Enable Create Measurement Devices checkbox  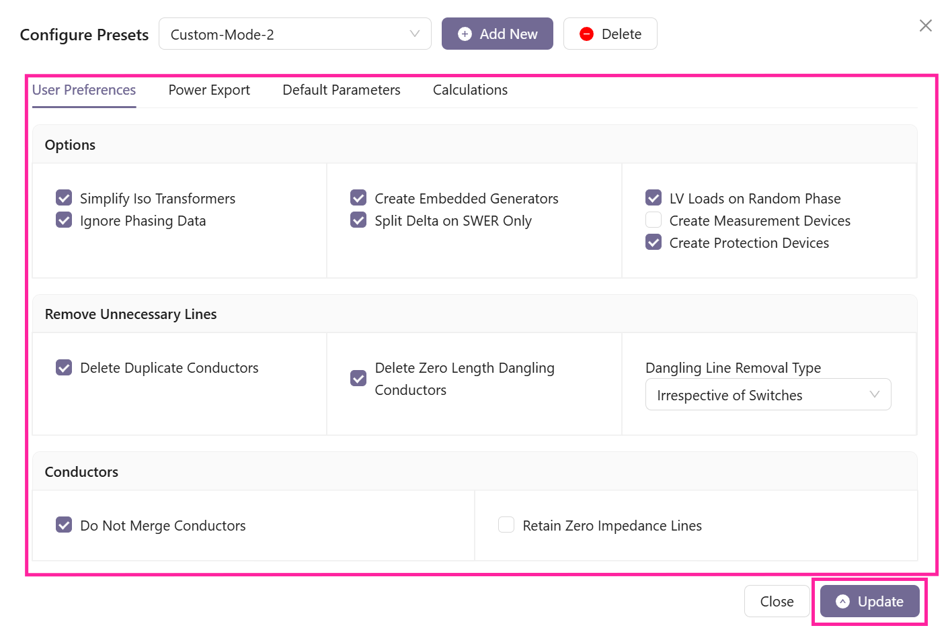click(x=654, y=220)
